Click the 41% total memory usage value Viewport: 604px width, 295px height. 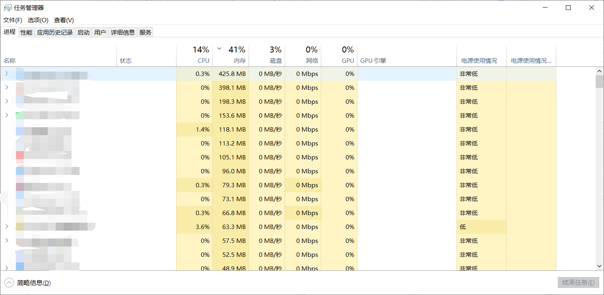click(x=237, y=50)
